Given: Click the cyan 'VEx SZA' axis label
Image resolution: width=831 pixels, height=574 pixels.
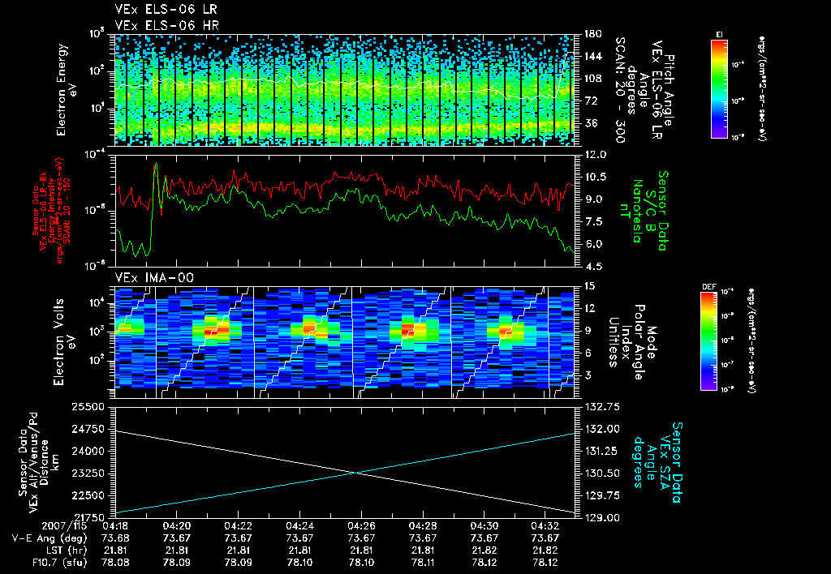Looking at the screenshot, I should [665, 462].
